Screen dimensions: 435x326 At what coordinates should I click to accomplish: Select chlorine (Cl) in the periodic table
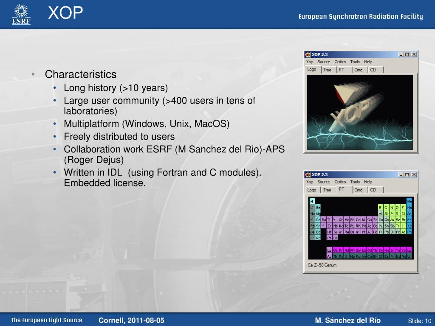pyautogui.click(x=404, y=213)
